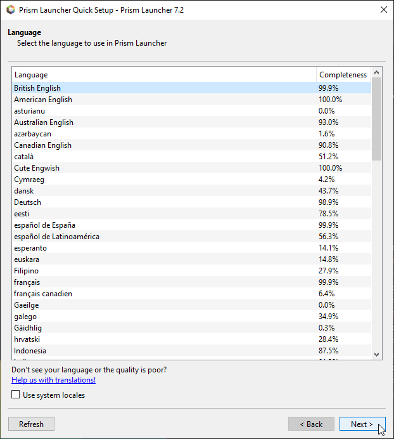Sort list by Completeness column header
This screenshot has width=394, height=439.
[x=343, y=75]
